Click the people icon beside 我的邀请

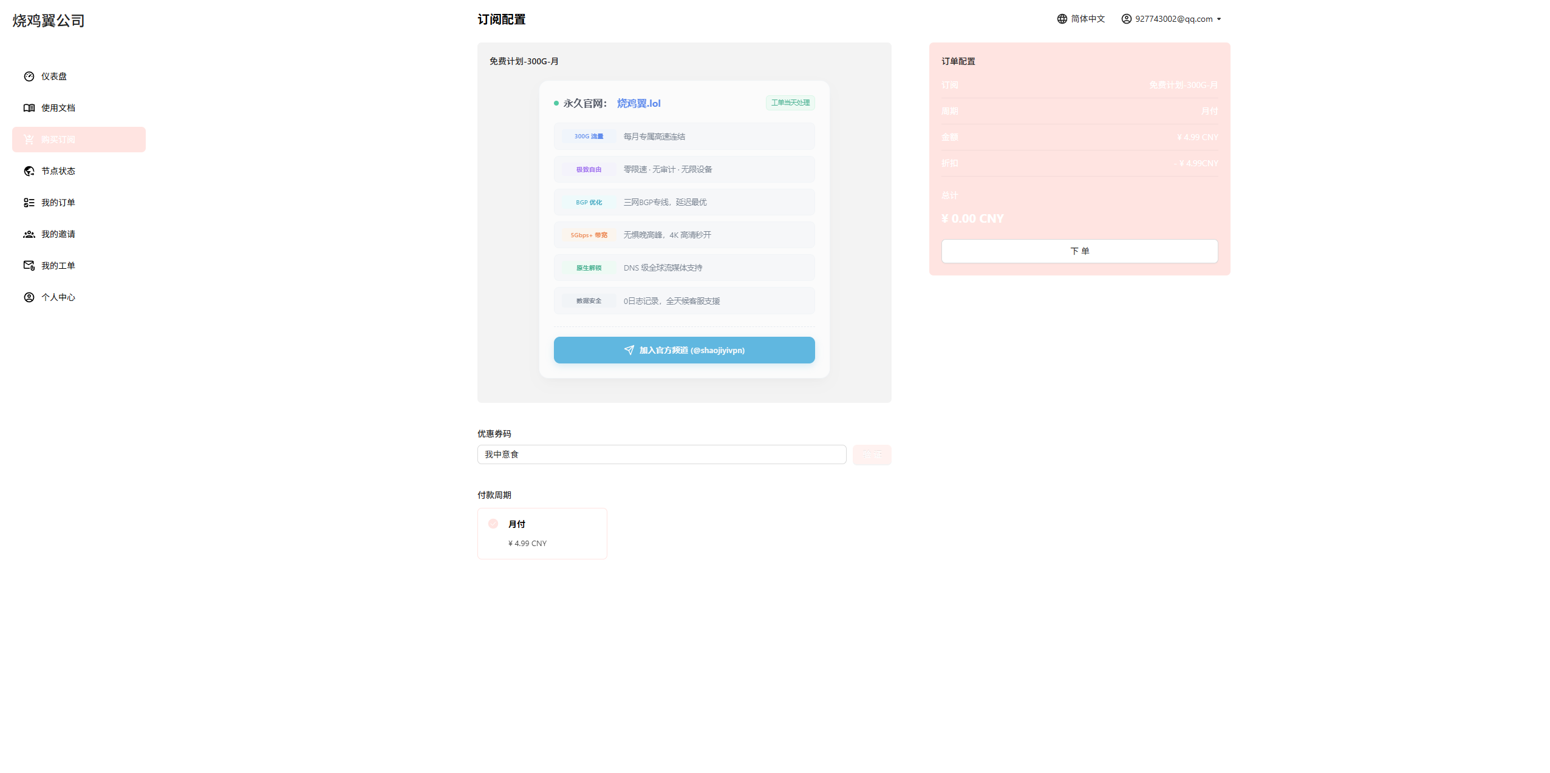(29, 234)
